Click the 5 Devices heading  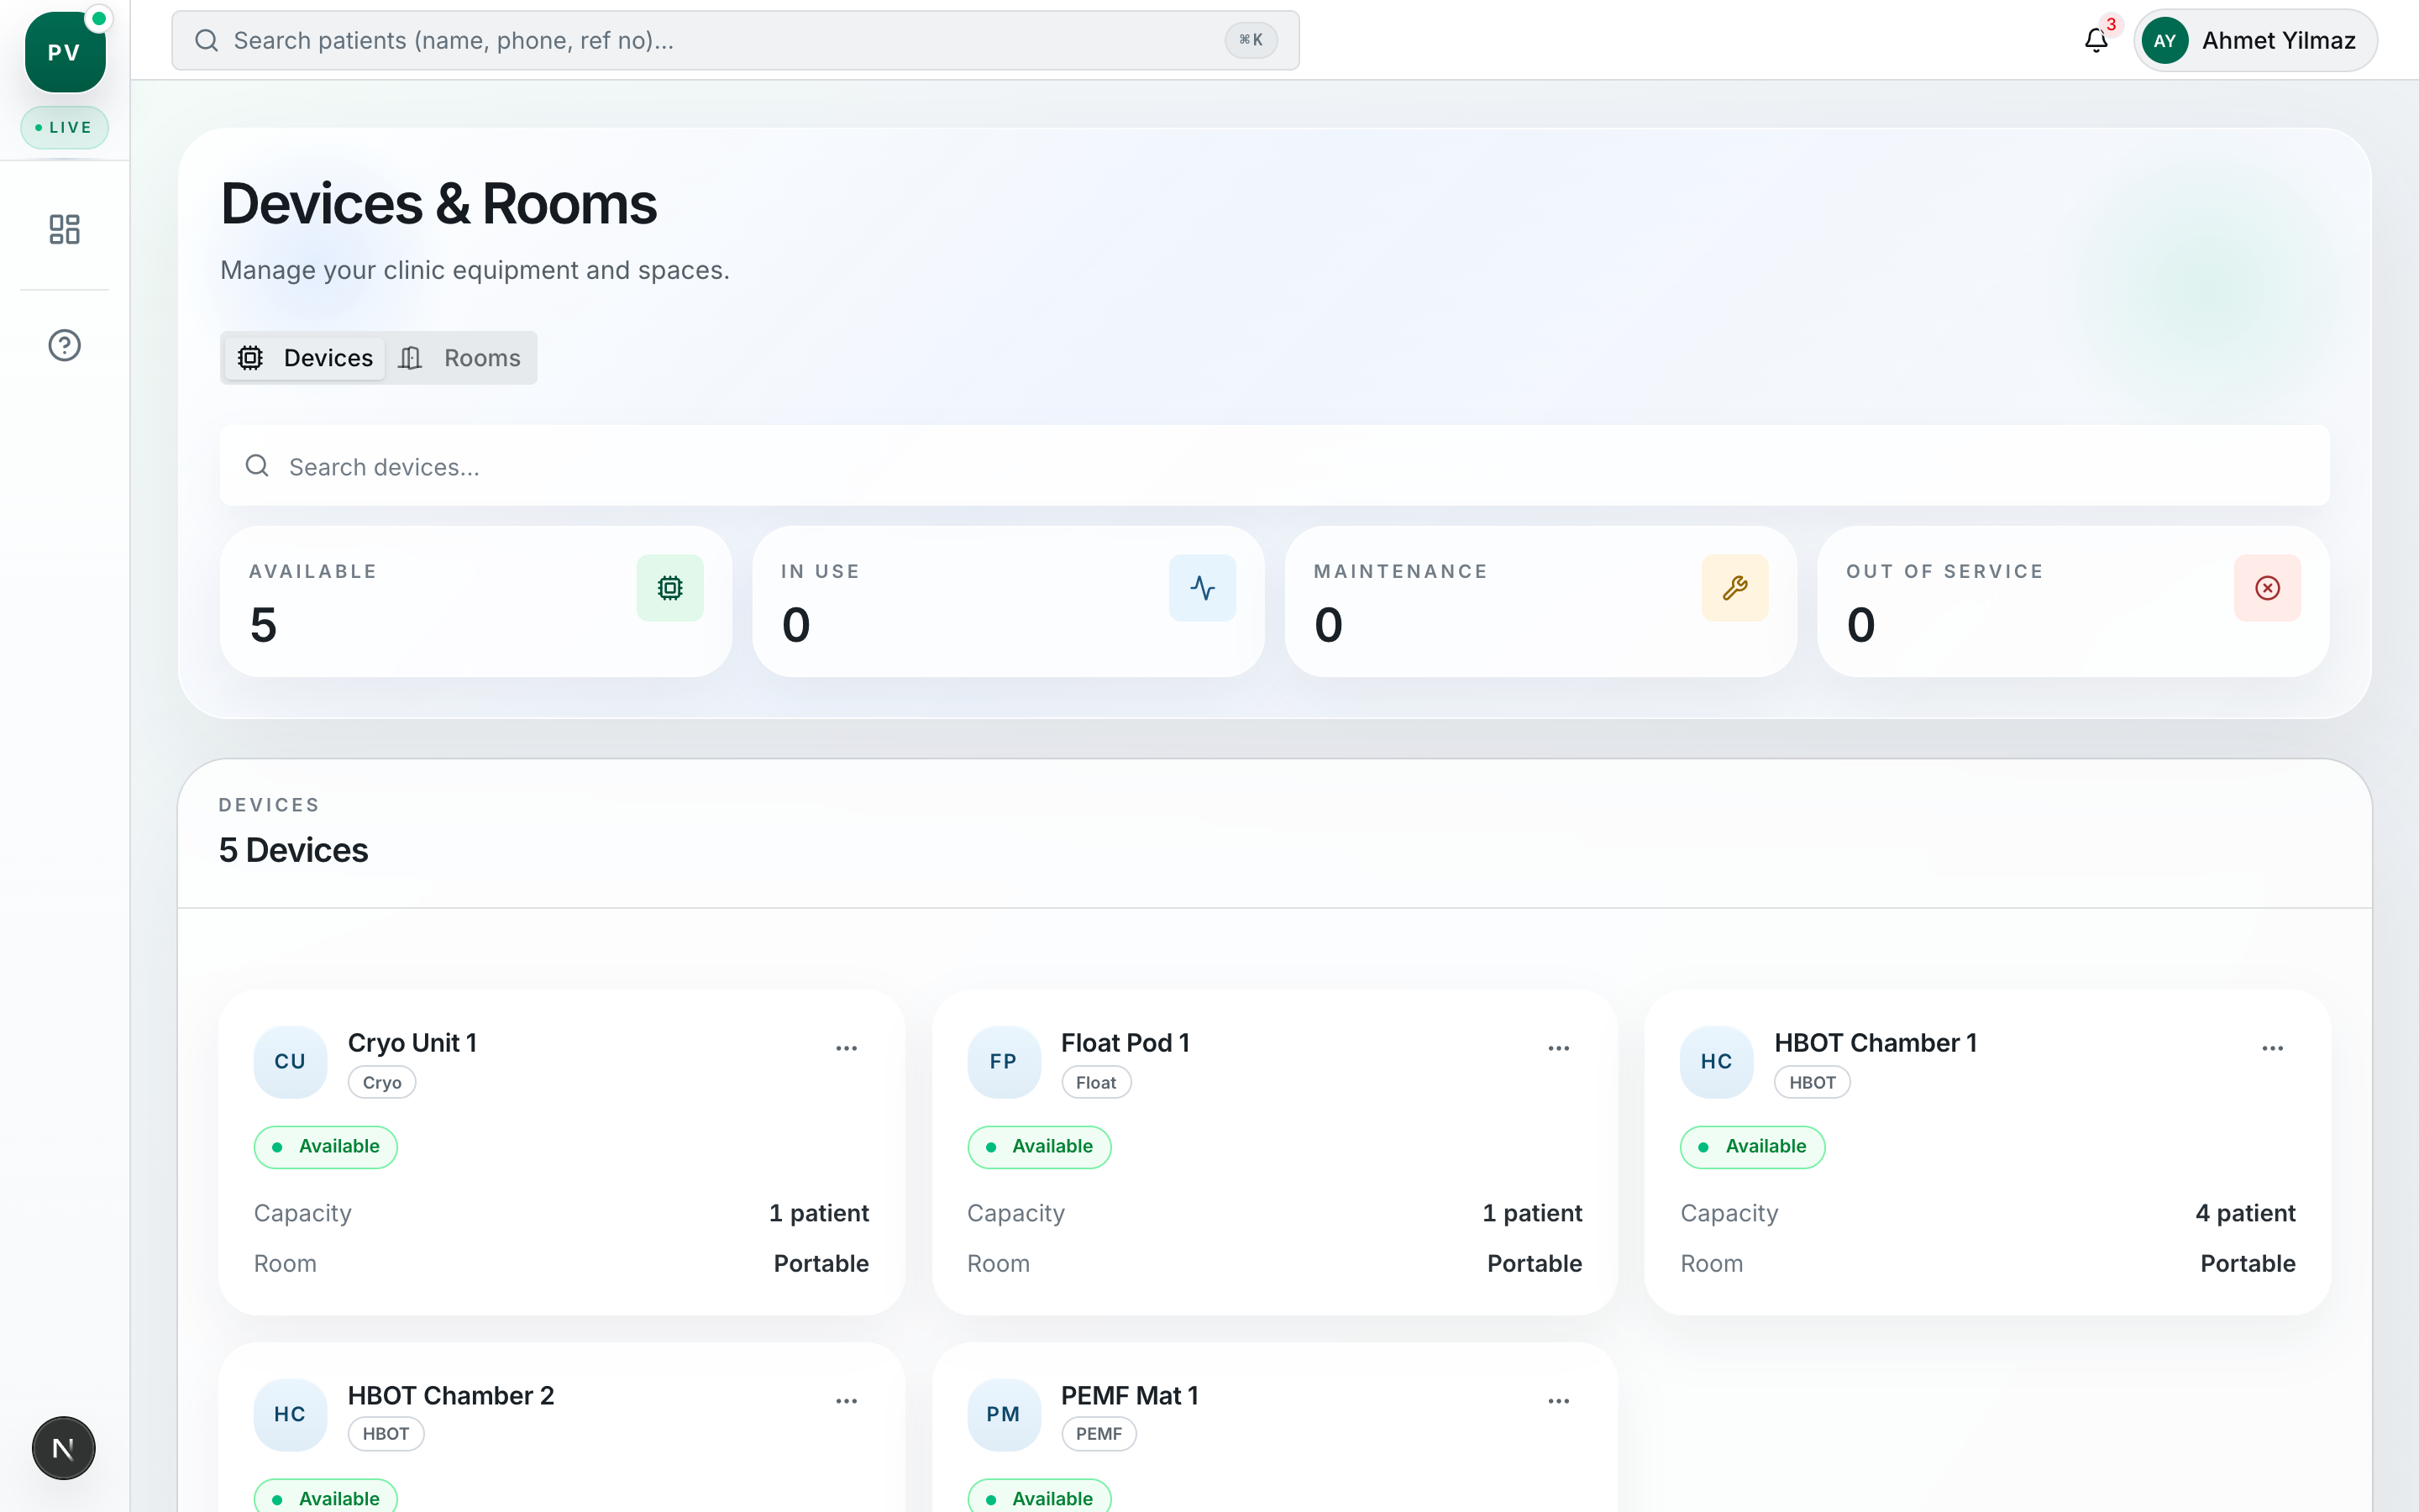tap(294, 850)
